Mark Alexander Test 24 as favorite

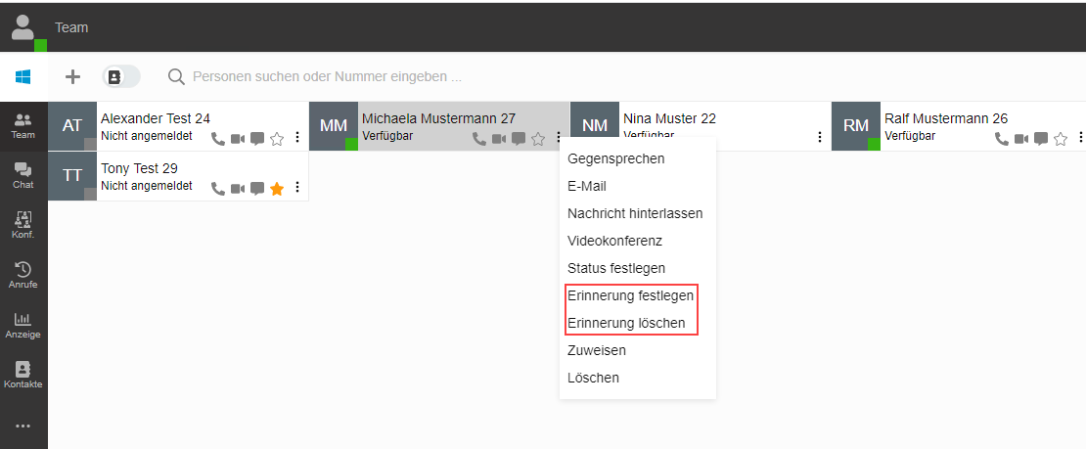click(x=277, y=139)
